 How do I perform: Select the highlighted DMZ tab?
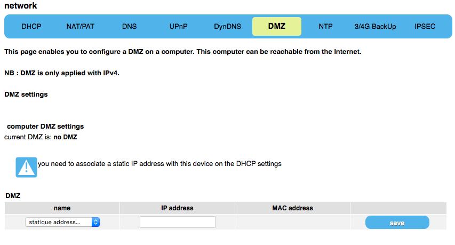pos(277,26)
